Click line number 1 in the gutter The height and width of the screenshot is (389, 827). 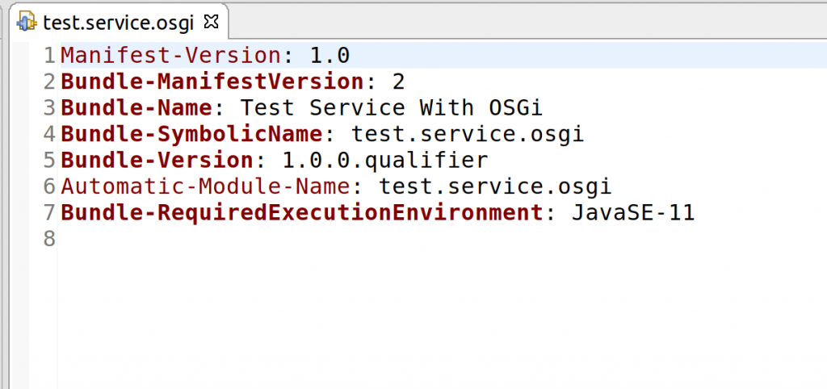tap(49, 56)
